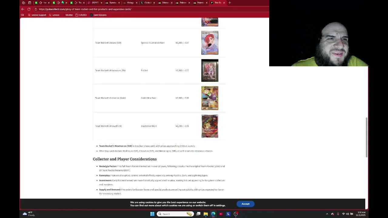388x218 pixels.
Task: Go back using the browser back arrow
Action: click(x=23, y=9)
